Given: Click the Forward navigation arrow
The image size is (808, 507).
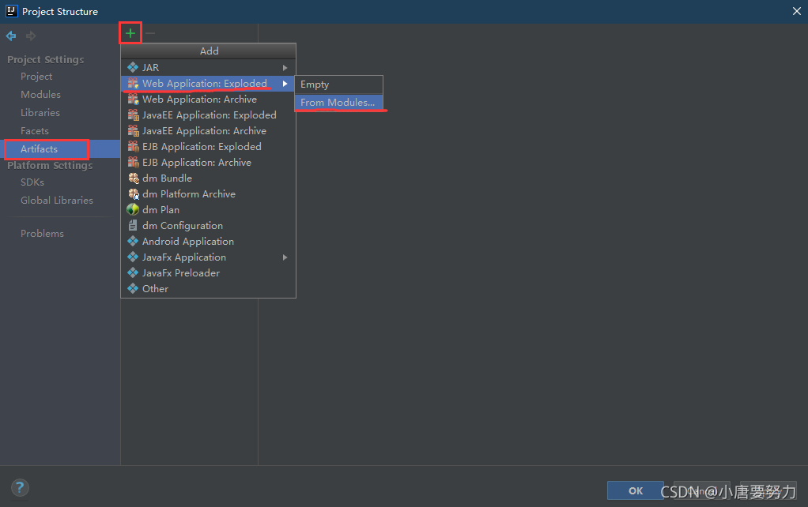Looking at the screenshot, I should click(x=31, y=36).
